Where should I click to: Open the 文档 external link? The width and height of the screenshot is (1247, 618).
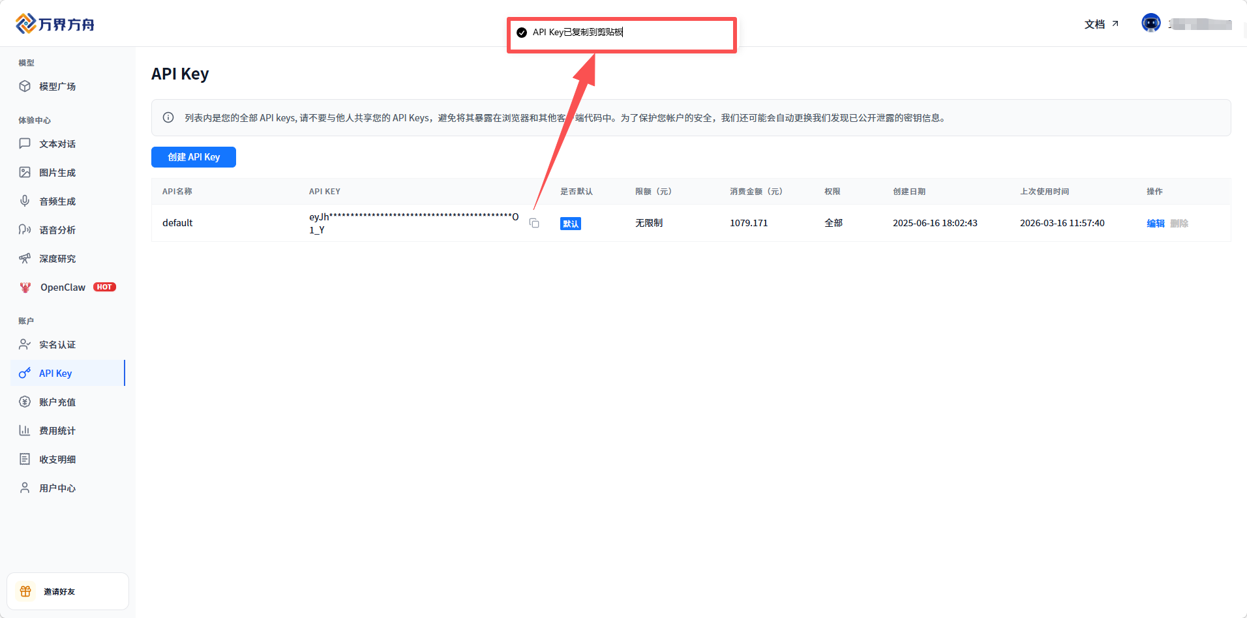pos(1101,24)
